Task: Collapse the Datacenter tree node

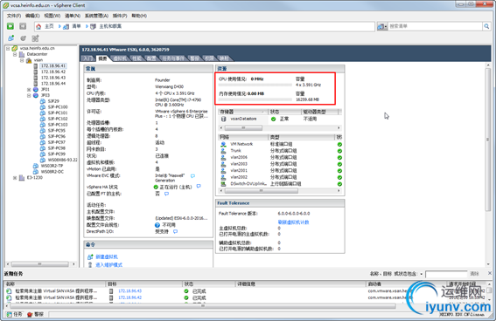Action: pyautogui.click(x=15, y=54)
